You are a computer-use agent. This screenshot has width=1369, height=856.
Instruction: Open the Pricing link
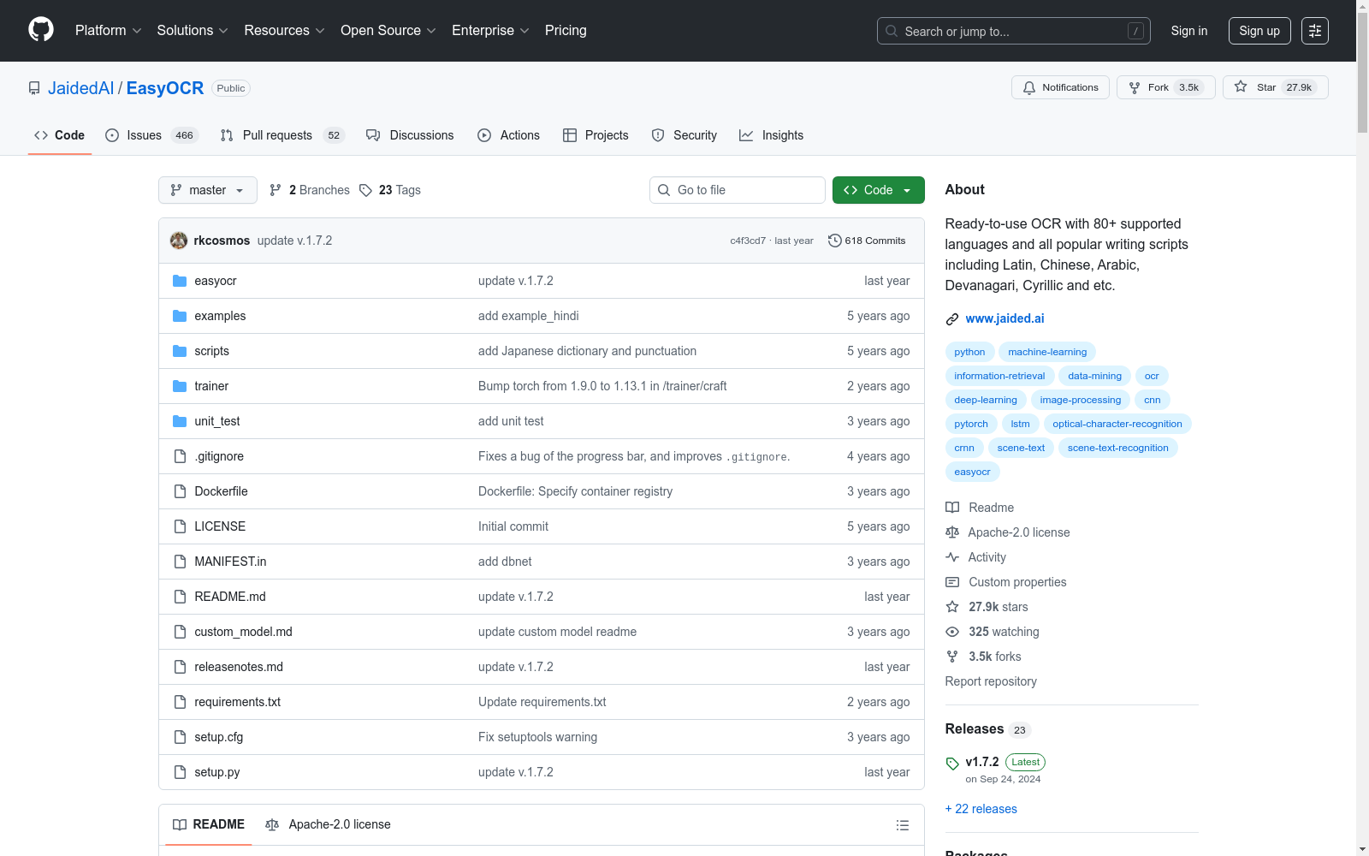tap(566, 31)
